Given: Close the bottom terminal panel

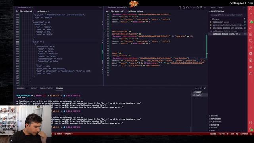Looking at the screenshot, I should (x=205, y=88).
